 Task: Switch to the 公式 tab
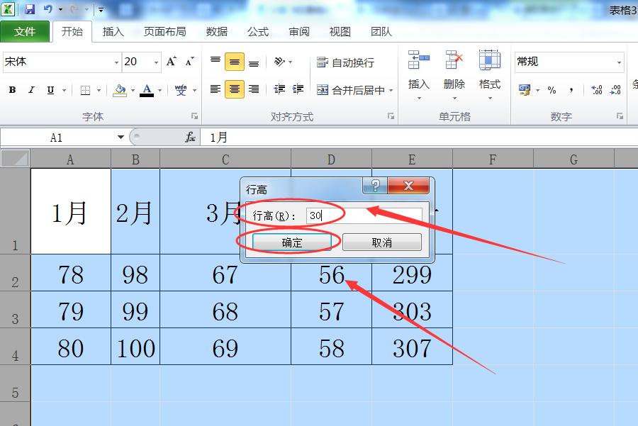coord(258,31)
